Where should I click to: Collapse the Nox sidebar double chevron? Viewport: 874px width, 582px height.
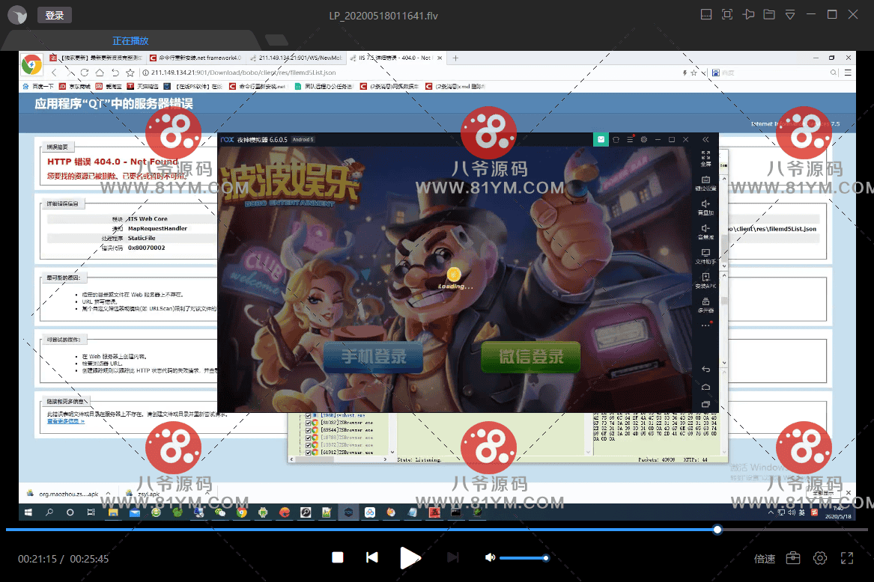click(705, 139)
